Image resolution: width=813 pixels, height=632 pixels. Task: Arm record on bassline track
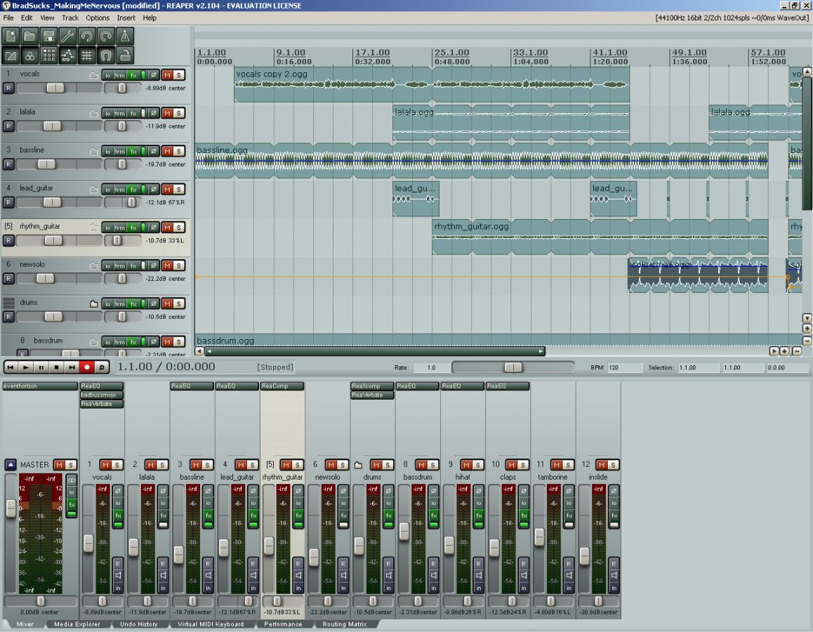[8, 164]
